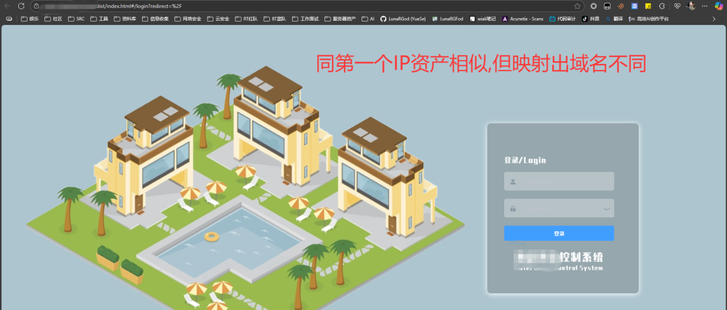This screenshot has width=727, height=310.
Task: Open the user profile avatar
Action: (691, 6)
